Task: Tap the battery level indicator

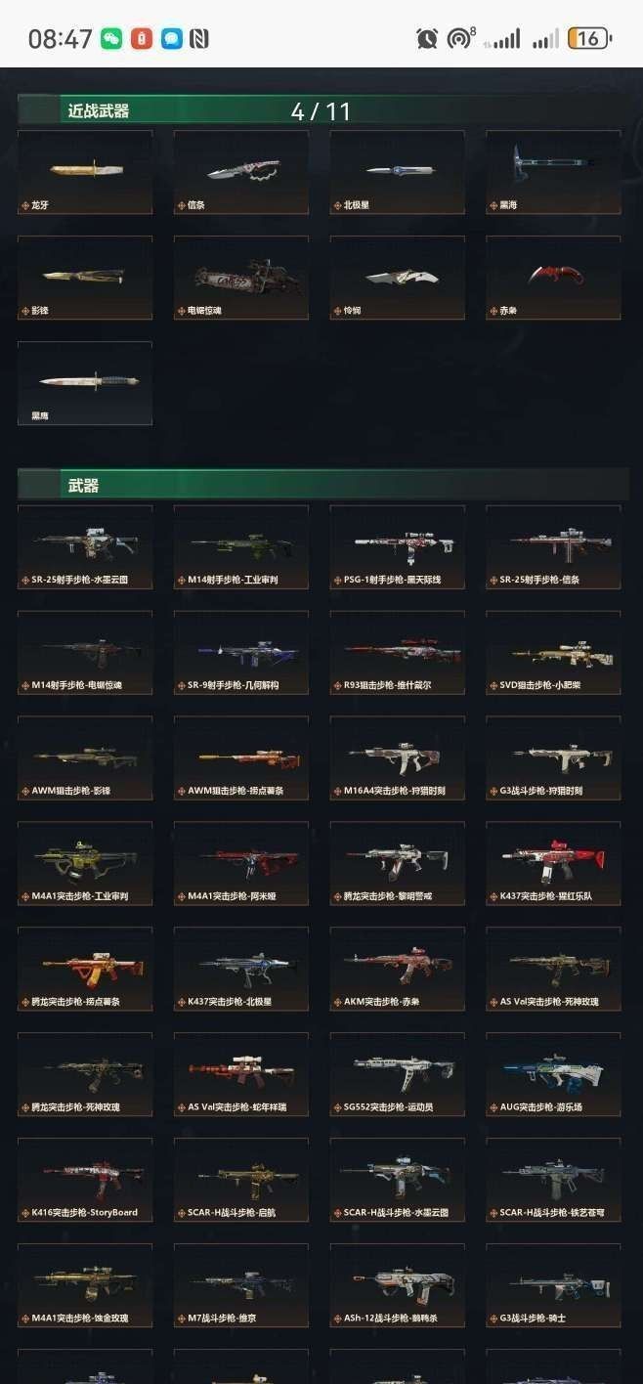Action: 589,39
